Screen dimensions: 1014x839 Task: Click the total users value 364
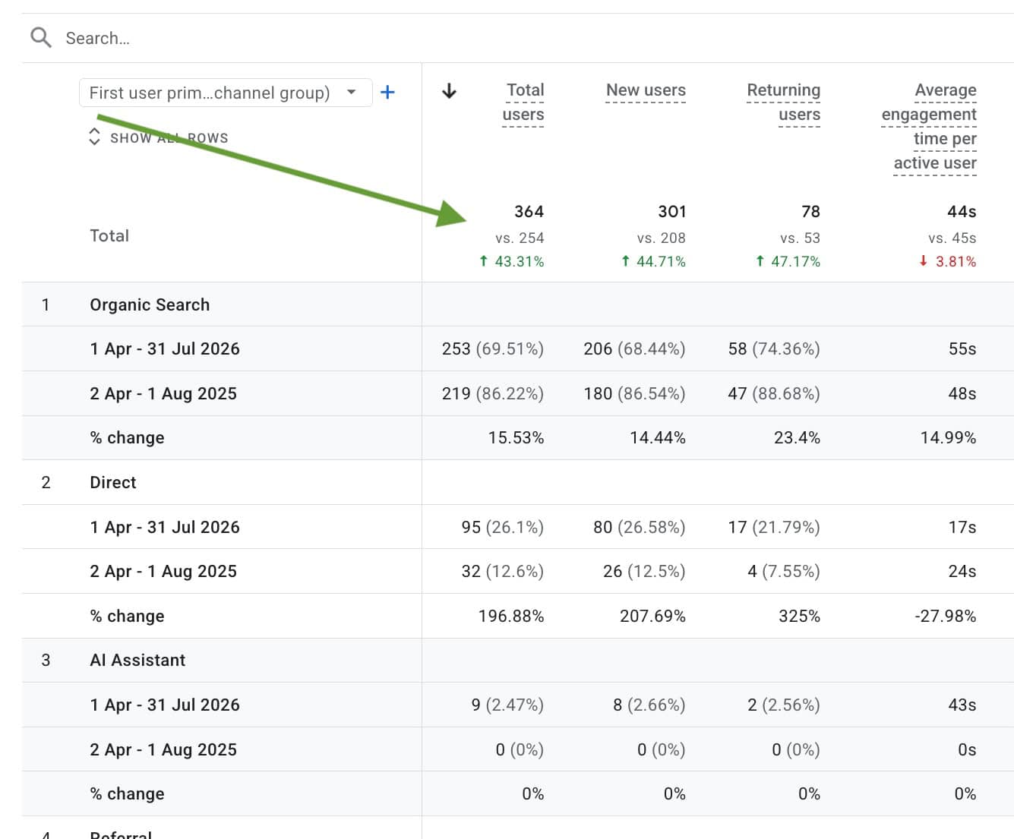(x=529, y=211)
